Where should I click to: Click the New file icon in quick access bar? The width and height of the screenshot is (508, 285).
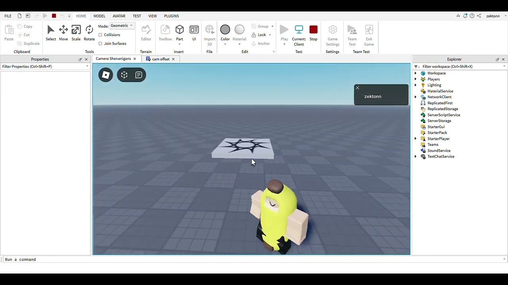(x=19, y=16)
